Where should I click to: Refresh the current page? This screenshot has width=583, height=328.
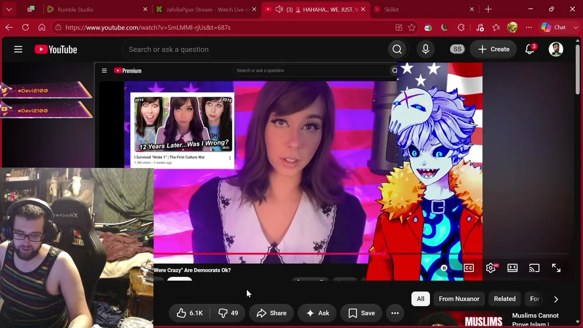[x=26, y=27]
